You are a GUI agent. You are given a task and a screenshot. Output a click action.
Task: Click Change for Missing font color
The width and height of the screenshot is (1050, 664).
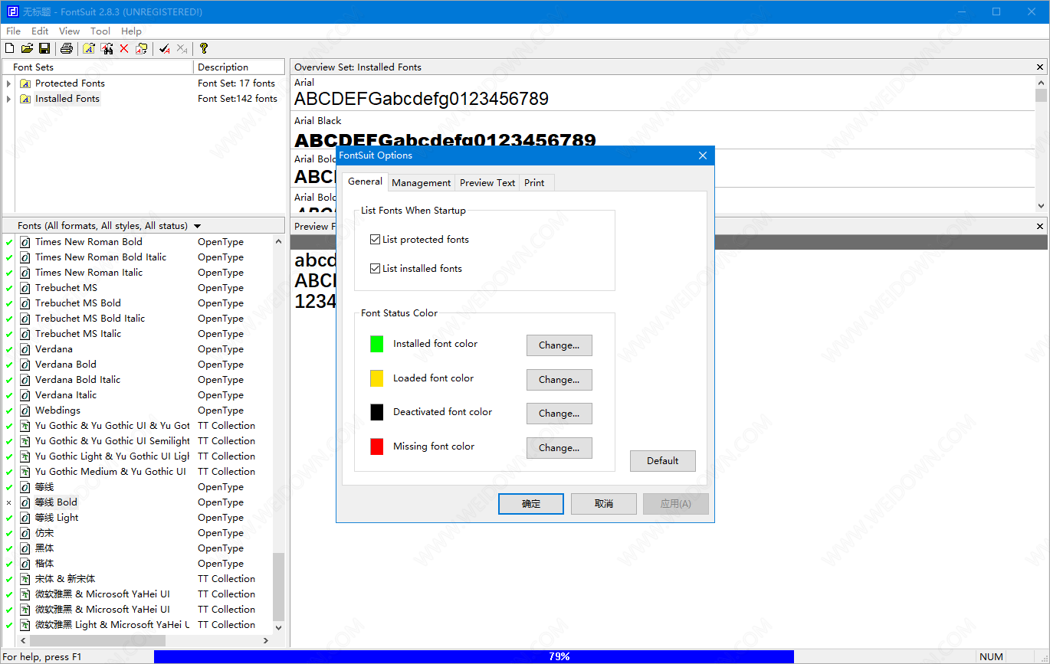(559, 448)
